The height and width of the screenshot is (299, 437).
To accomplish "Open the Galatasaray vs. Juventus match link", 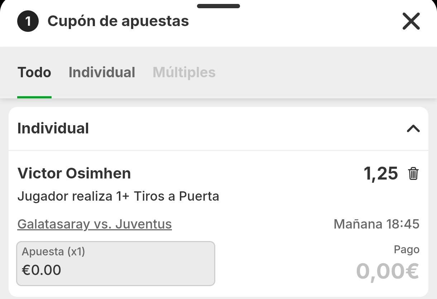I will tap(95, 224).
